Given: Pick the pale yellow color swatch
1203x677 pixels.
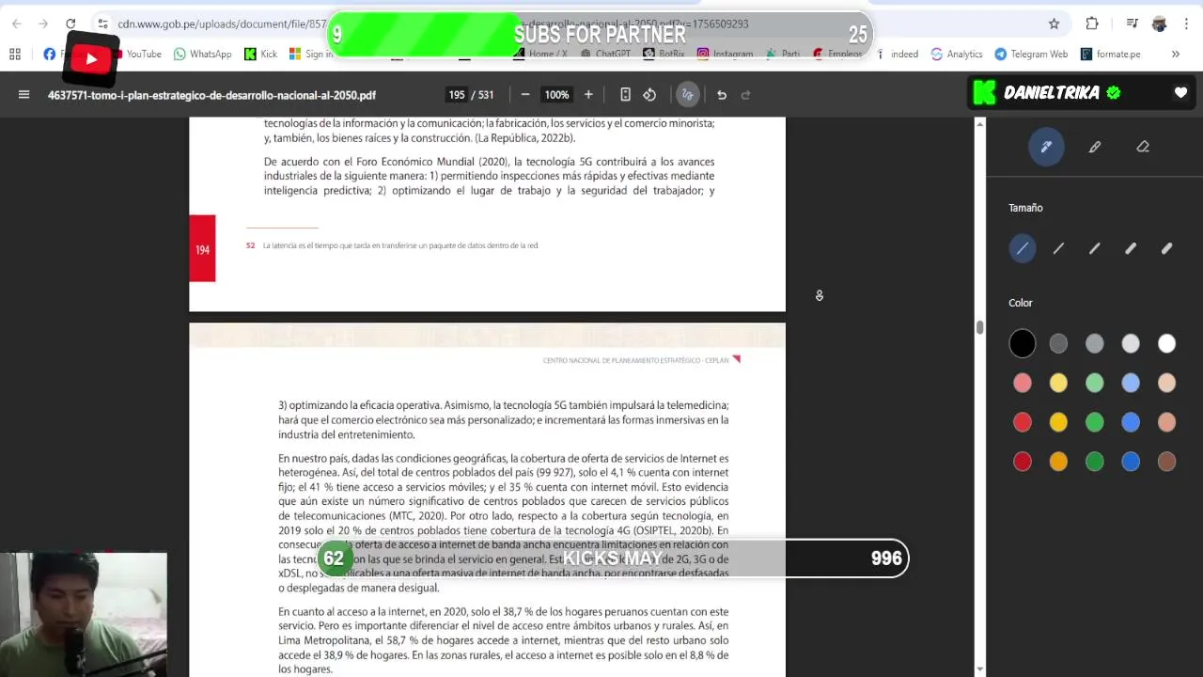Looking at the screenshot, I should click(1058, 383).
